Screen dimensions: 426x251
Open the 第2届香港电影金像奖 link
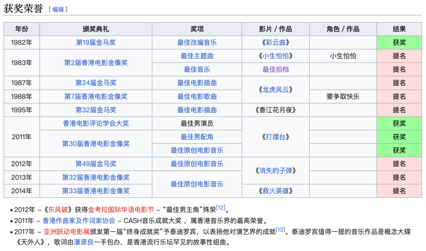coord(96,63)
